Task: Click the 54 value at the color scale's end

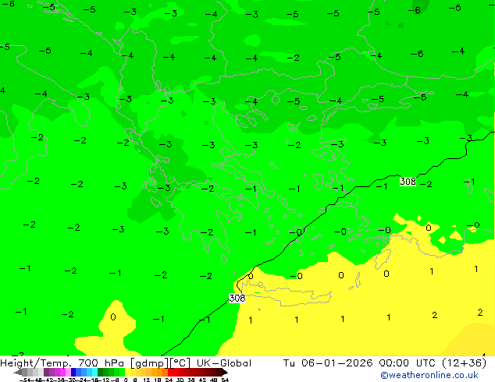Action: pyautogui.click(x=224, y=380)
